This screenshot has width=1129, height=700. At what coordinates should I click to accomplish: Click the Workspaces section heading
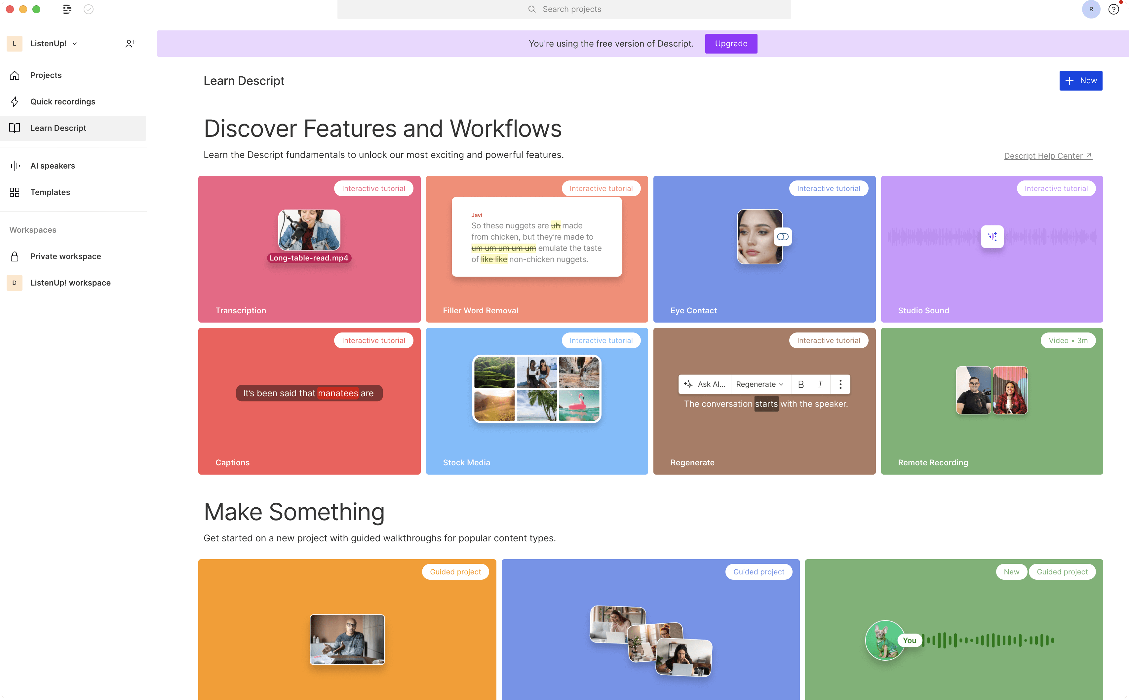tap(33, 230)
